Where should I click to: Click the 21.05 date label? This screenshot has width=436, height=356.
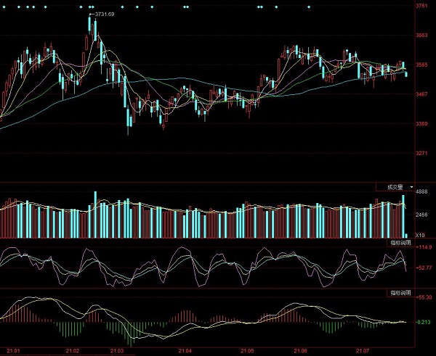248,351
